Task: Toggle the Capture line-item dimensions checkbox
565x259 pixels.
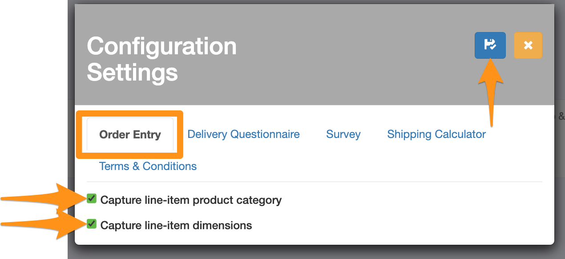Action: point(92,224)
